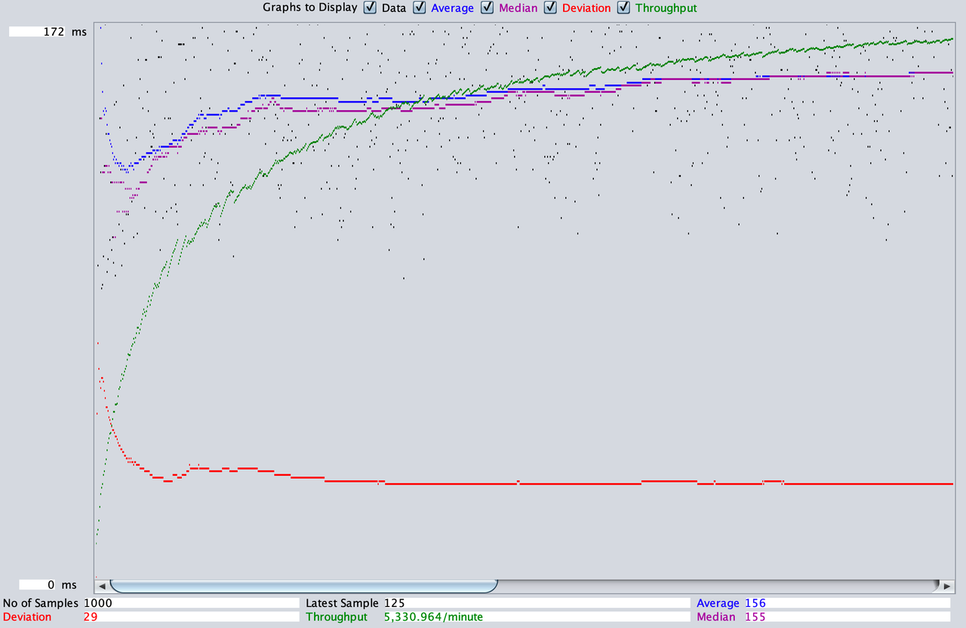
Task: Click the 172 ms maximum axis field
Action: tap(37, 32)
